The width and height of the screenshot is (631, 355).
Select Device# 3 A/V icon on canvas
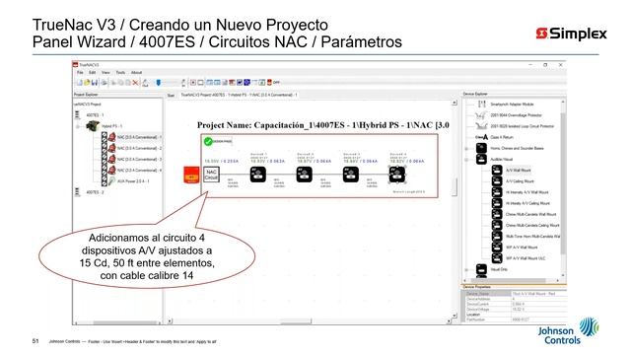[x=351, y=175]
